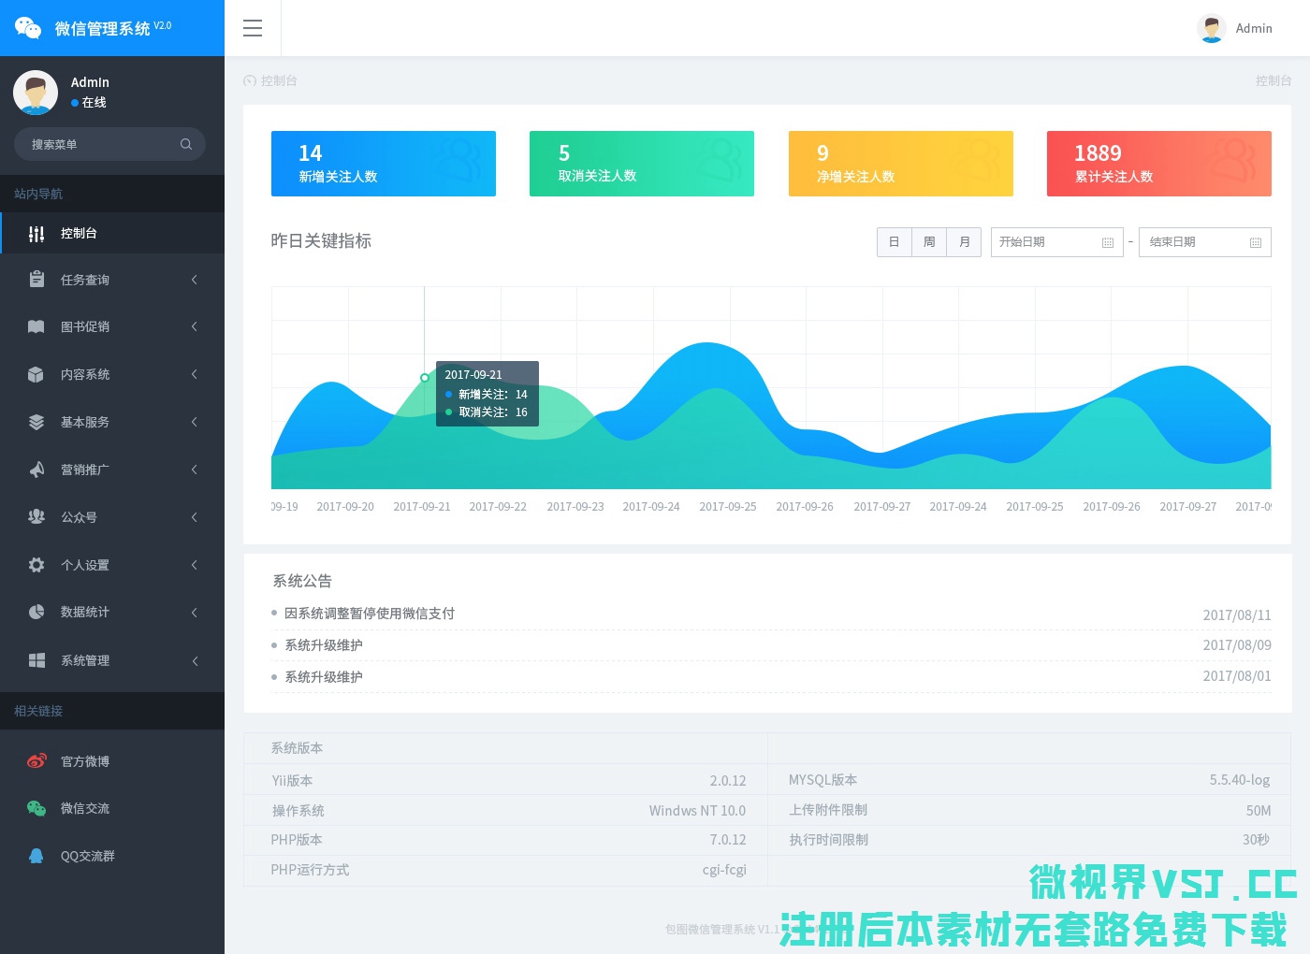Viewport: 1310px width, 954px height.
Task: Switch chart range to 月 (month)
Action: [965, 242]
